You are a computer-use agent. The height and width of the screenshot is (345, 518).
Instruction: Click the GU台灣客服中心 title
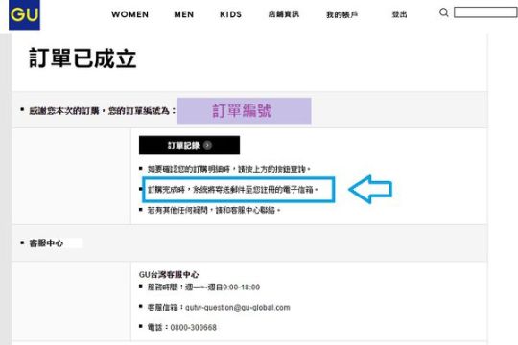point(169,275)
